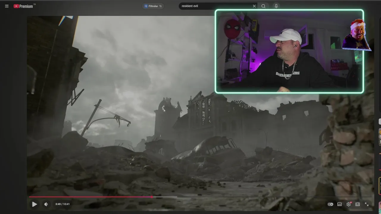This screenshot has width=381, height=214.
Task: Clear the search text with X
Action: pyautogui.click(x=254, y=6)
